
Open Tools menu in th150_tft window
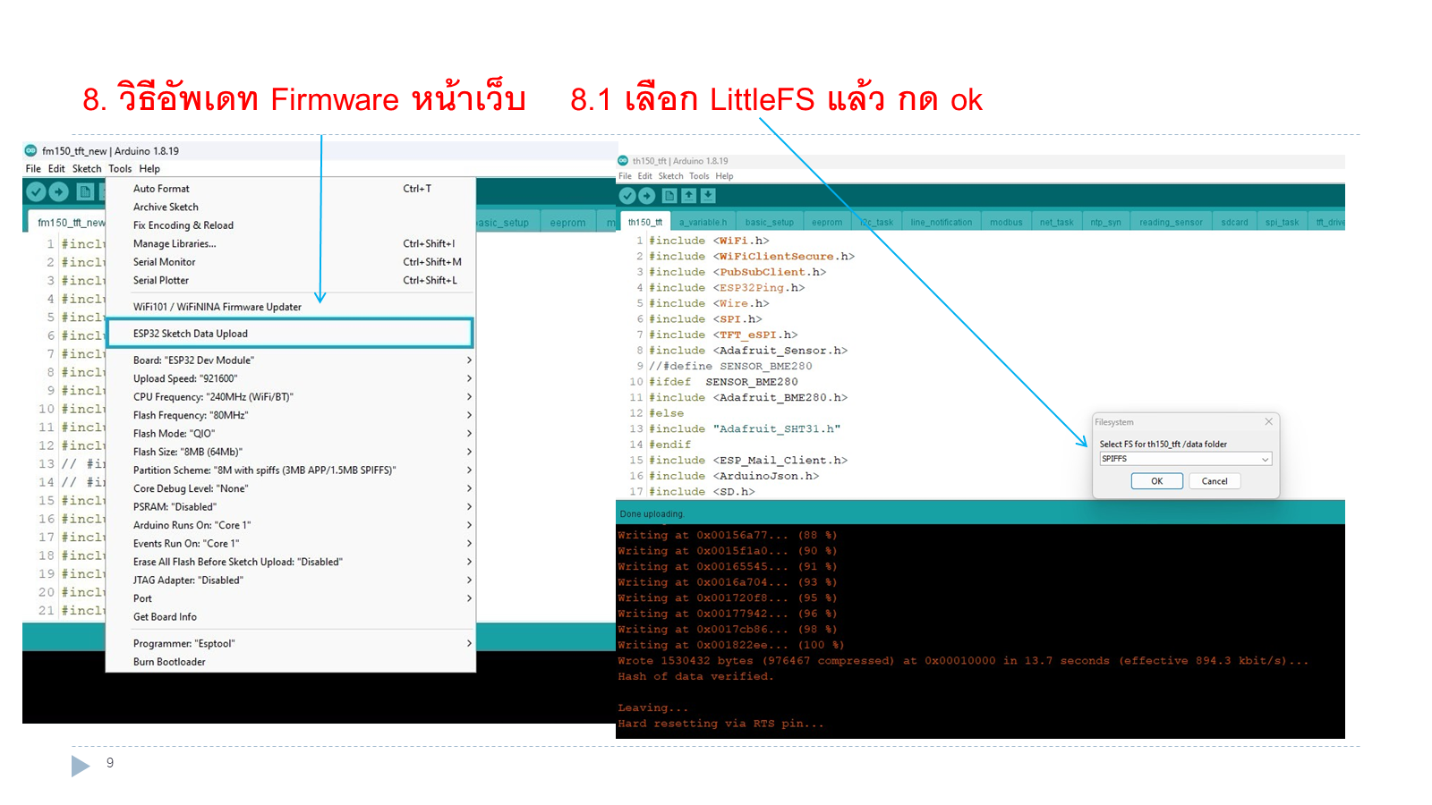coord(699,176)
